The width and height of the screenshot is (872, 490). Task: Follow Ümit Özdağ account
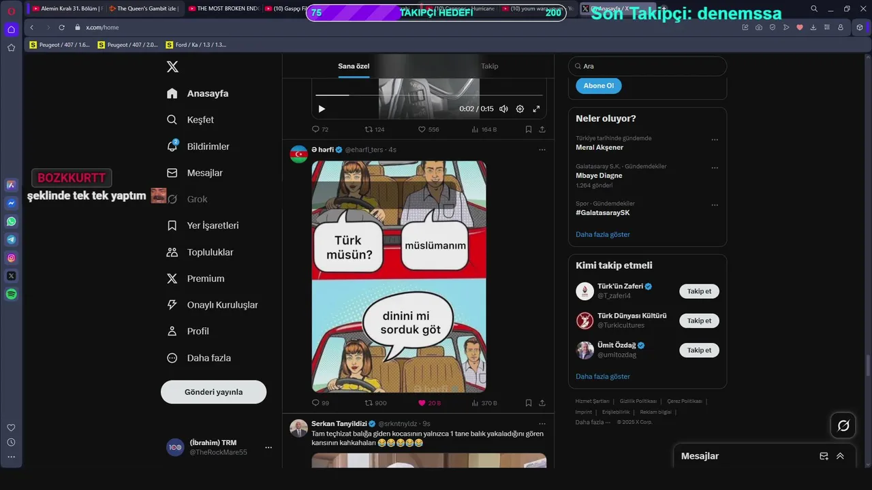699,350
